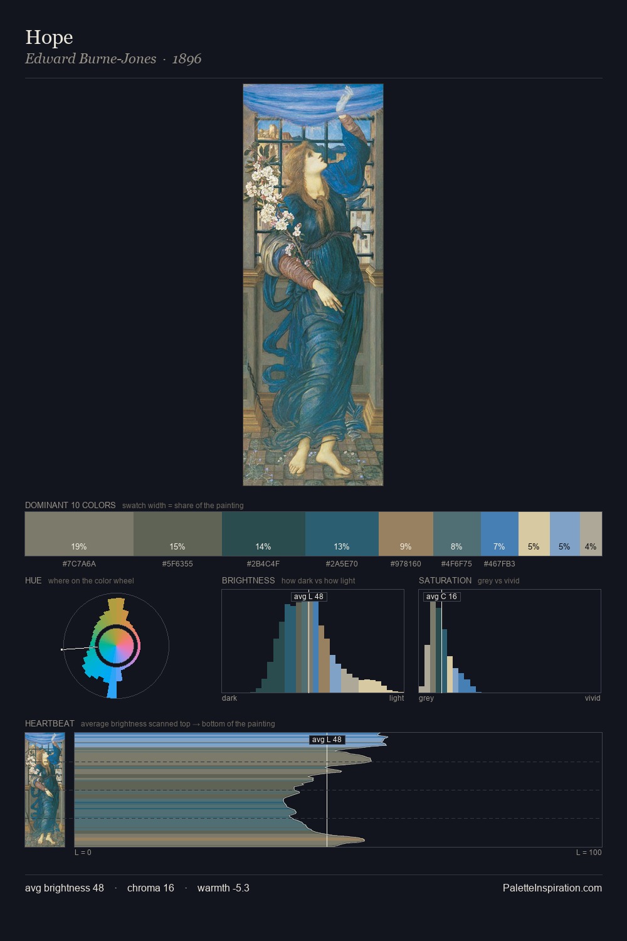The width and height of the screenshot is (627, 941).
Task: Pick the 4% warm grey swatch
Action: (591, 534)
